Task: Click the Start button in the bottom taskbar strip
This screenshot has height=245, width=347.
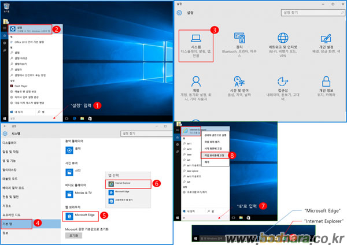Action: click(195, 239)
